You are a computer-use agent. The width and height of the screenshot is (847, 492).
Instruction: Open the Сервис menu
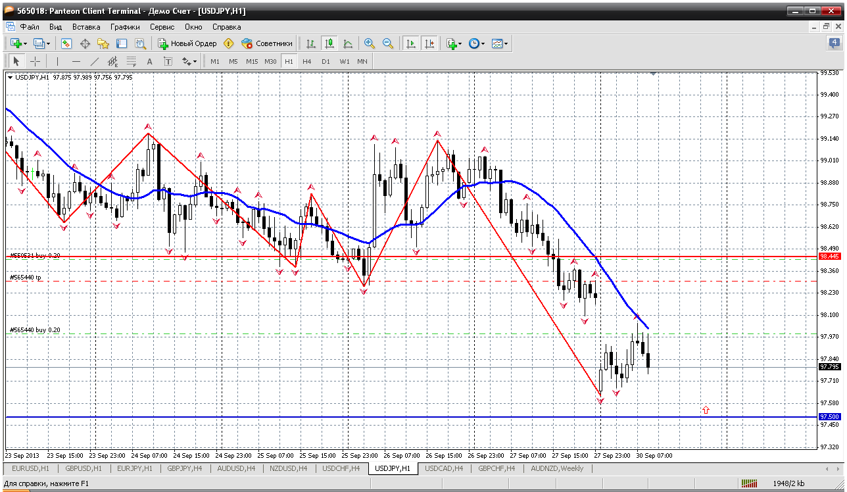pos(162,27)
